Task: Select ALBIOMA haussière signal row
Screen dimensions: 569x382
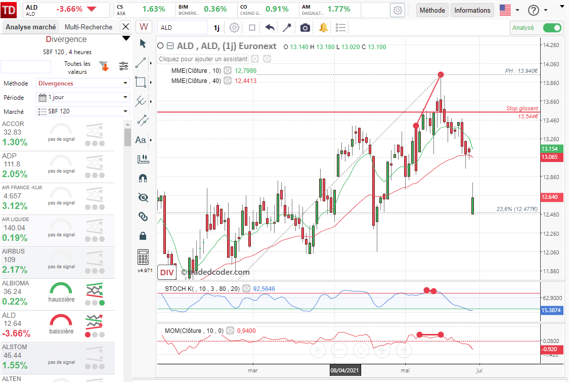Action: coord(57,294)
